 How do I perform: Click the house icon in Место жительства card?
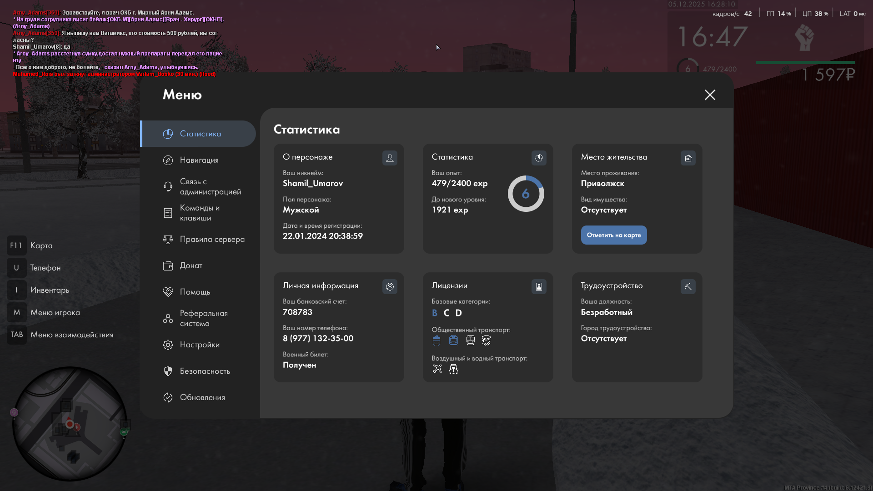(688, 158)
